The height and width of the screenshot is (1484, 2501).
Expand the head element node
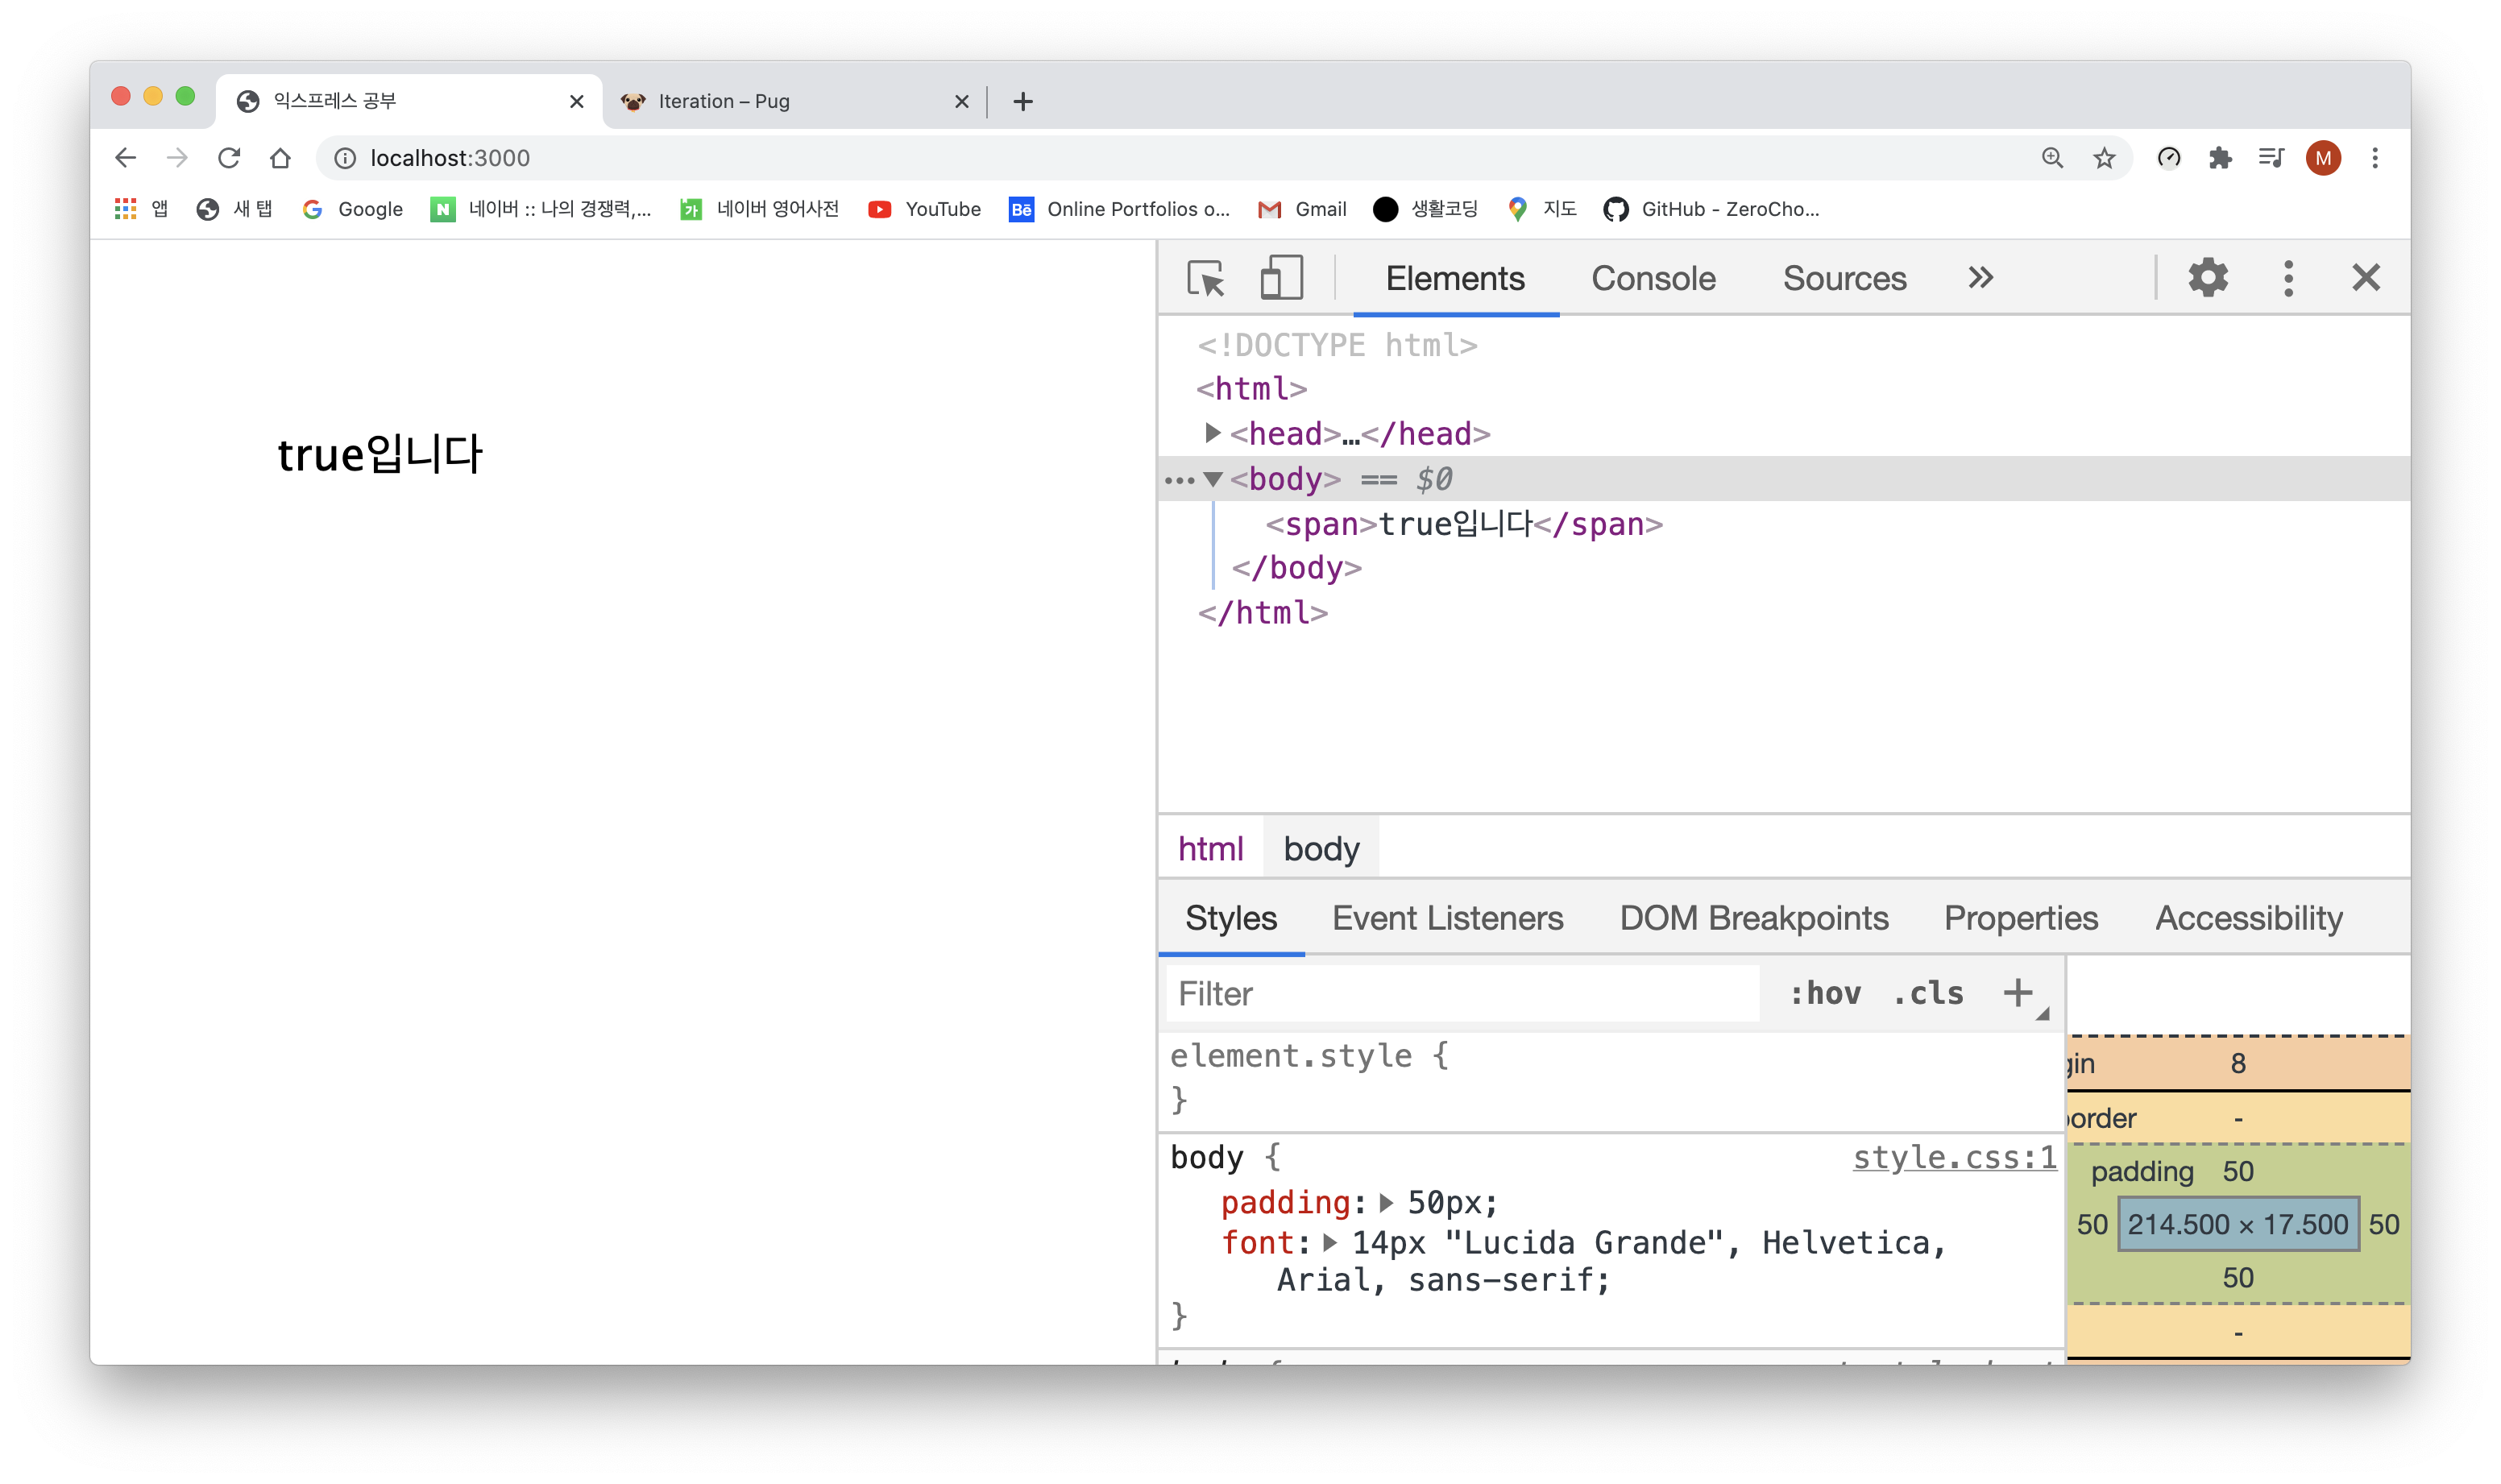click(x=1212, y=433)
